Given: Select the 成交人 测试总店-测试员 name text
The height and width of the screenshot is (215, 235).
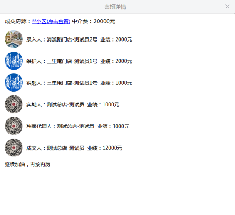Looking at the screenshot, I should click(65, 148).
